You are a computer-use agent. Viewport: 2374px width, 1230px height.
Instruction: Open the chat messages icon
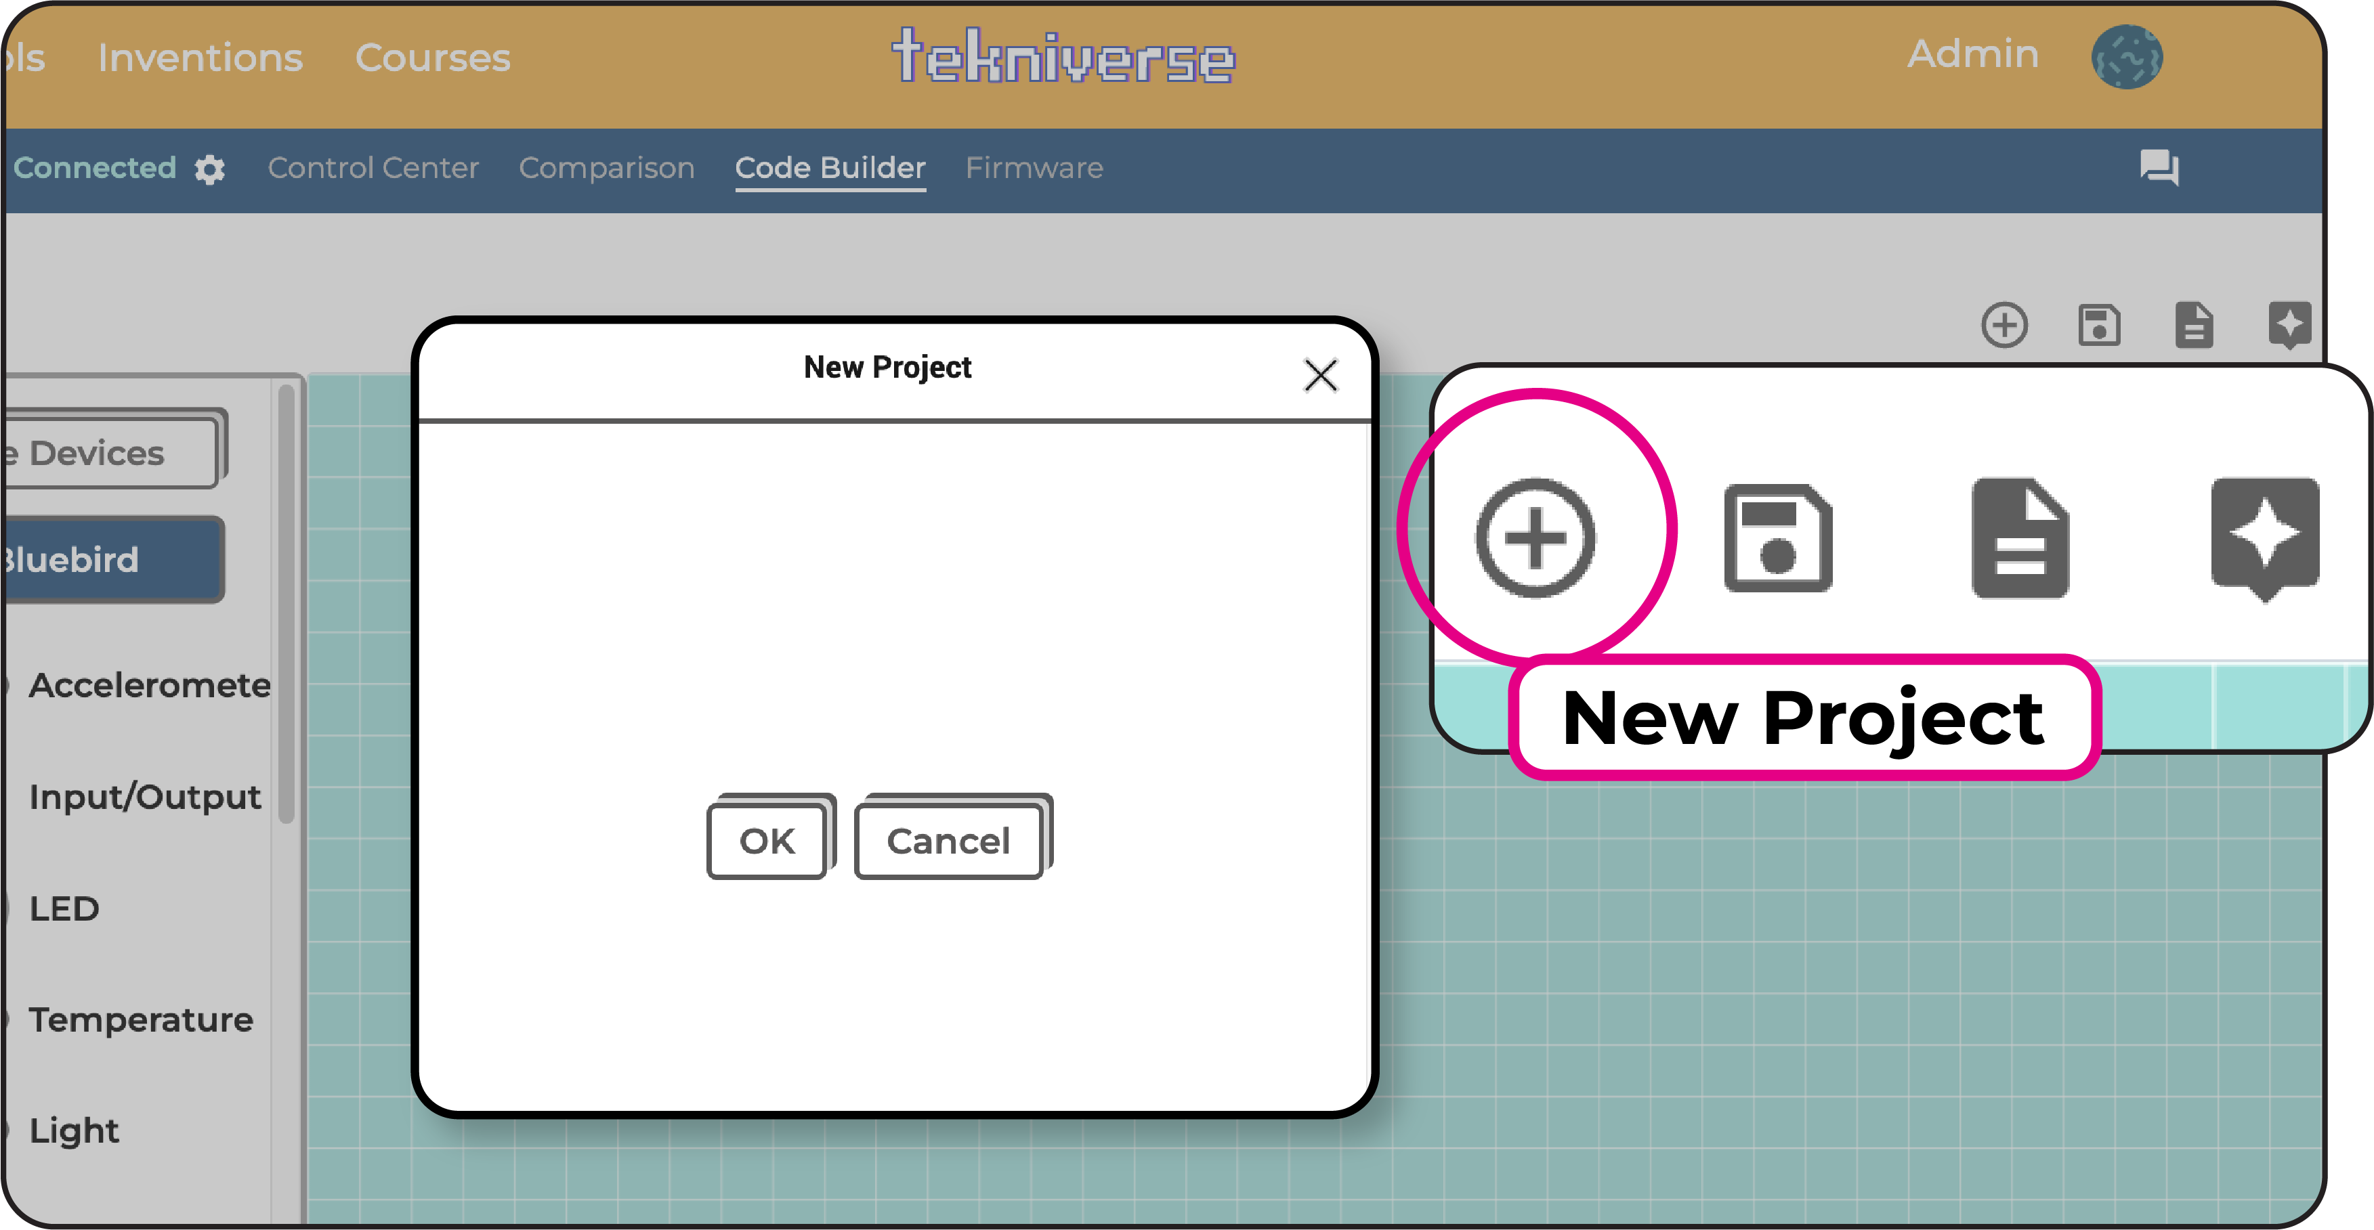(x=2159, y=169)
